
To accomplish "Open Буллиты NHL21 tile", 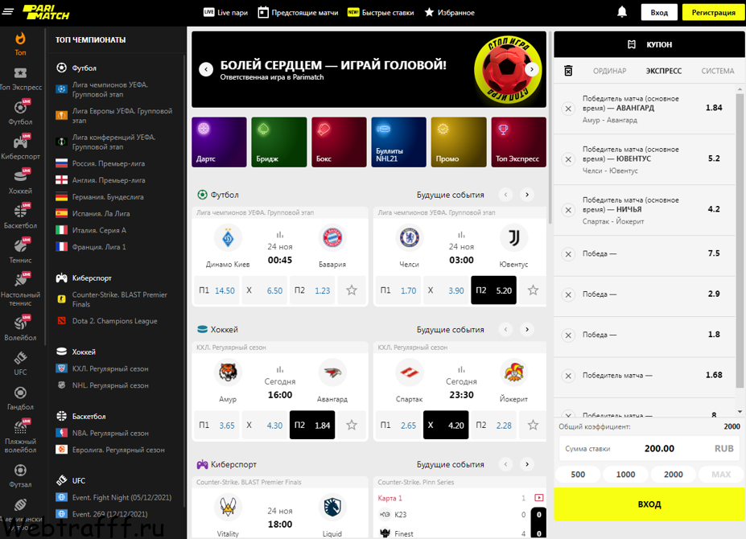I will [398, 142].
